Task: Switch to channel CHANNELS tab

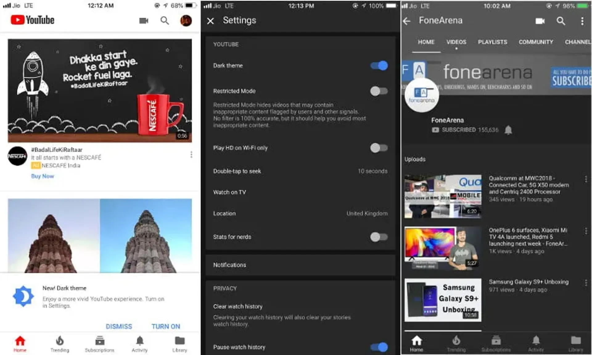Action: point(578,42)
